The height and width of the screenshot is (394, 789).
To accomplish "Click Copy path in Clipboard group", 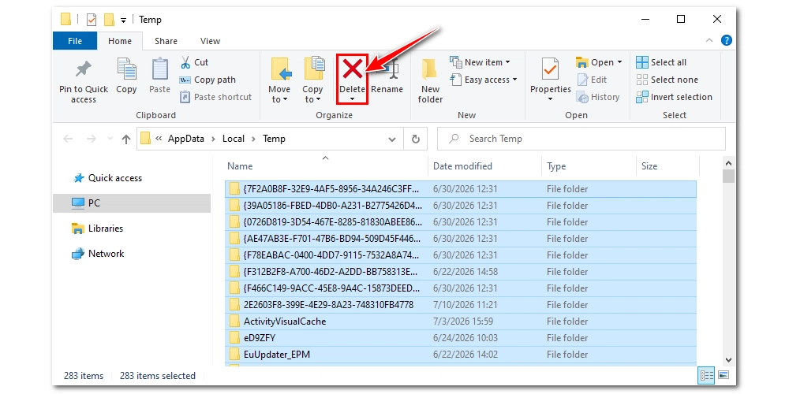I will point(208,80).
